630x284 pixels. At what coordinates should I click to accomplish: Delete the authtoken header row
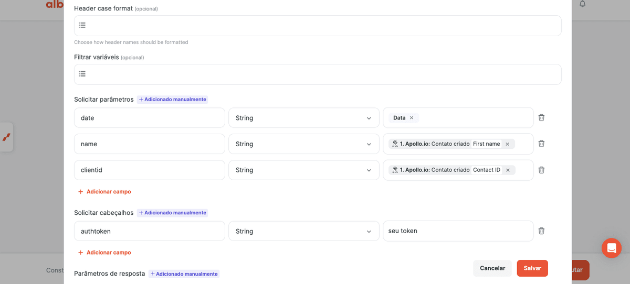(541, 231)
